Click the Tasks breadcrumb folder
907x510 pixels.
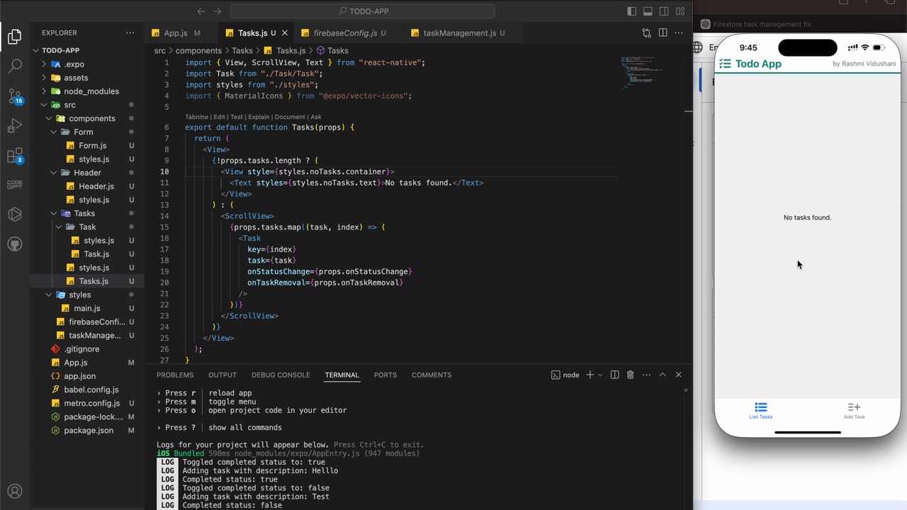(242, 51)
